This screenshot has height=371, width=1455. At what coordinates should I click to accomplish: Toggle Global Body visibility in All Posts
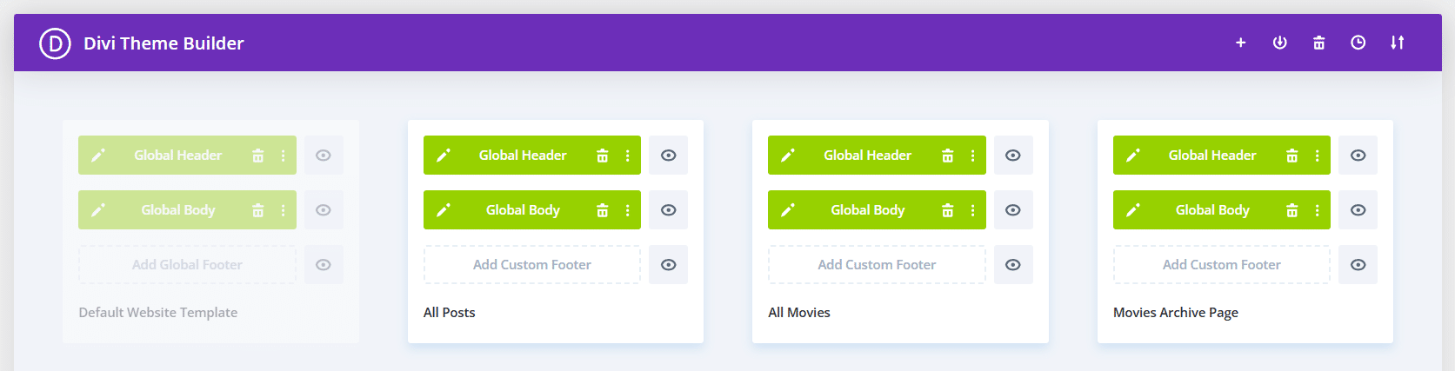coord(669,210)
